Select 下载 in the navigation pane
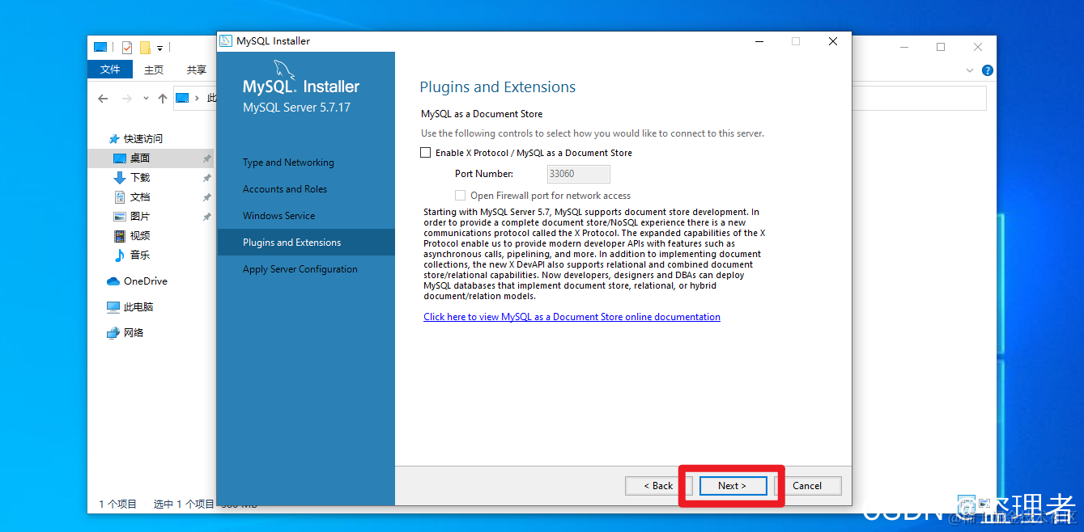Viewport: 1084px width, 532px height. pyautogui.click(x=140, y=178)
